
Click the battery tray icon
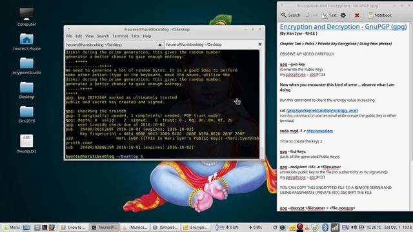(x=361, y=227)
